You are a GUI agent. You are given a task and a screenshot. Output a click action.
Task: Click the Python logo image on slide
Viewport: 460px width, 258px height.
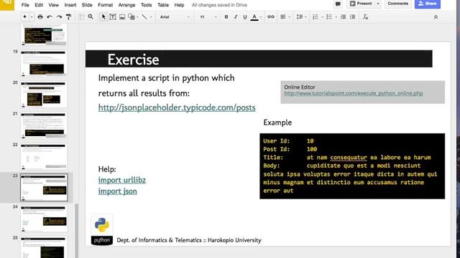tap(102, 229)
